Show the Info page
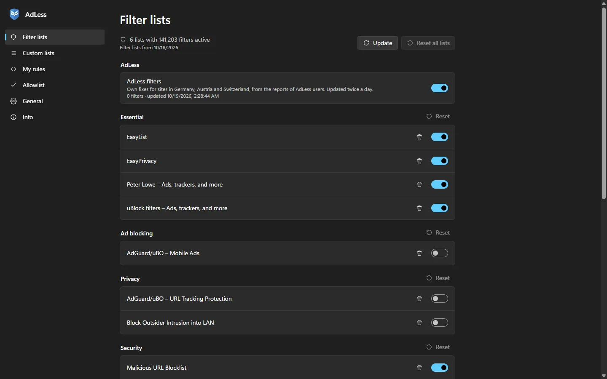607x379 pixels. click(x=55, y=117)
